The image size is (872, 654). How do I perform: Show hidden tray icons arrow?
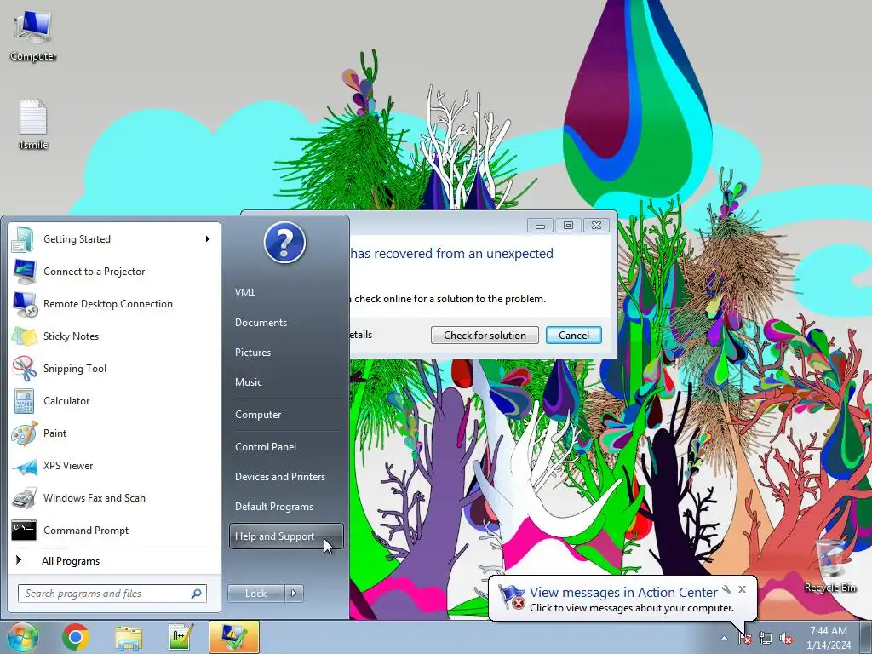(724, 639)
